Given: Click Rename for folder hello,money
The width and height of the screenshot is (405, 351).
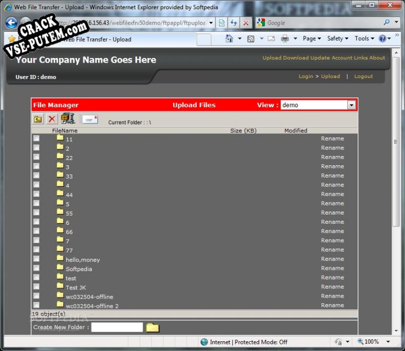Looking at the screenshot, I should [333, 259].
